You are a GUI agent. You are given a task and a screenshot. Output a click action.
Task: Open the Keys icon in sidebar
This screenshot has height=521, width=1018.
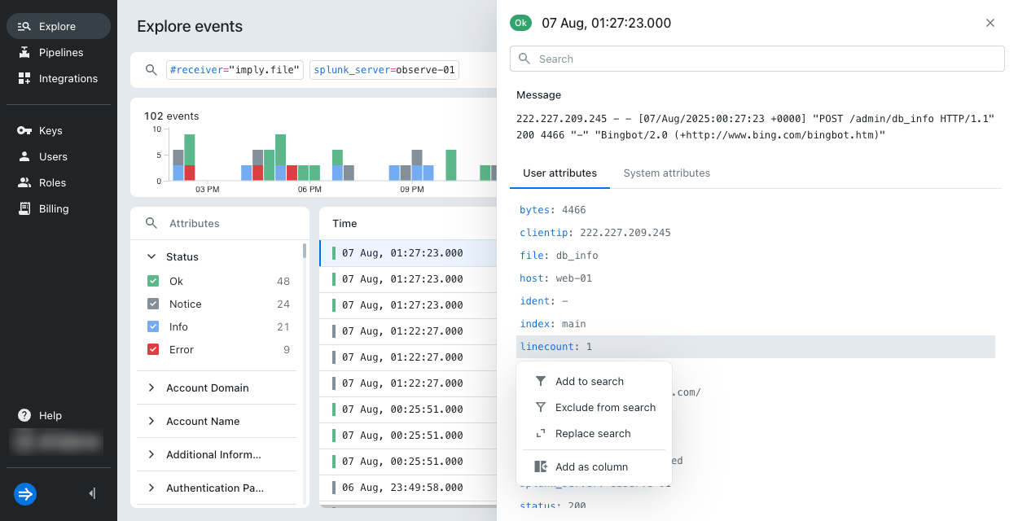pos(24,131)
